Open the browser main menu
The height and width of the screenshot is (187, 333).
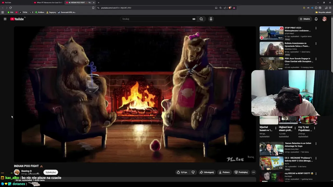330,8
